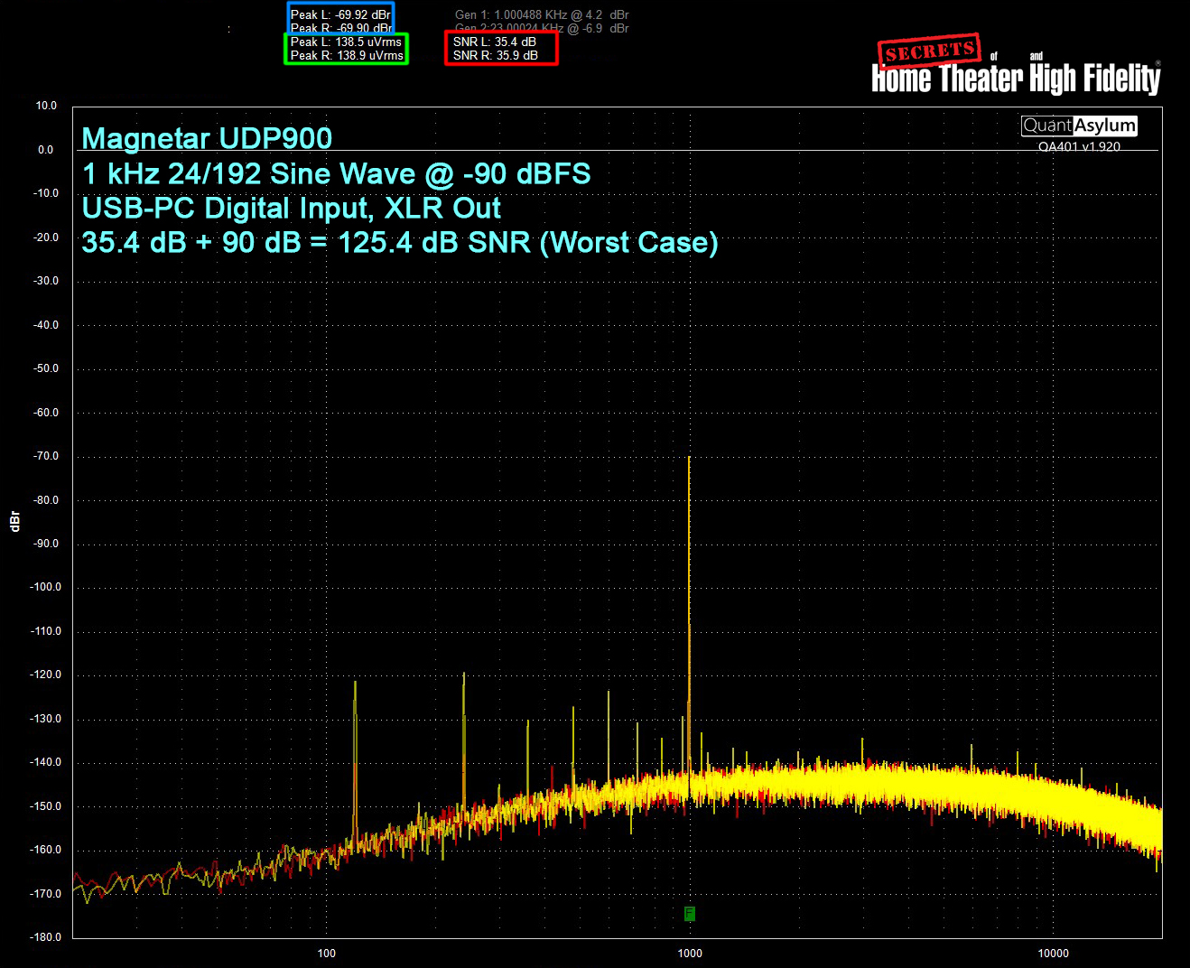Click the -120.0 y-axis tick label
Image resolution: width=1190 pixels, height=968 pixels.
(45, 675)
